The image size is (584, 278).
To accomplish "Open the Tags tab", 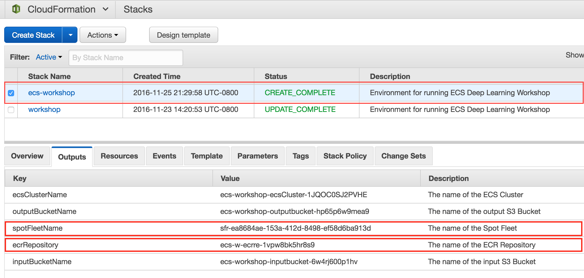I will click(301, 156).
